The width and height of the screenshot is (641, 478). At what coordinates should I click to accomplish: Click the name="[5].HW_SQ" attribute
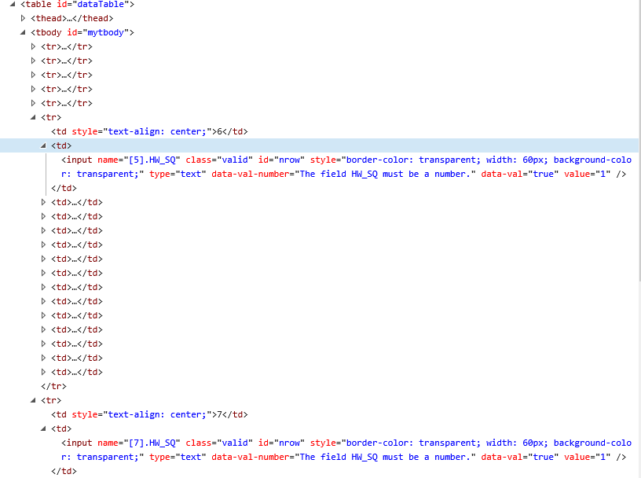tap(139, 160)
